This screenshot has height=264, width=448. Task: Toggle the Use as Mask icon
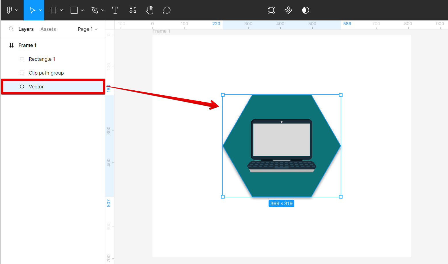click(x=305, y=10)
